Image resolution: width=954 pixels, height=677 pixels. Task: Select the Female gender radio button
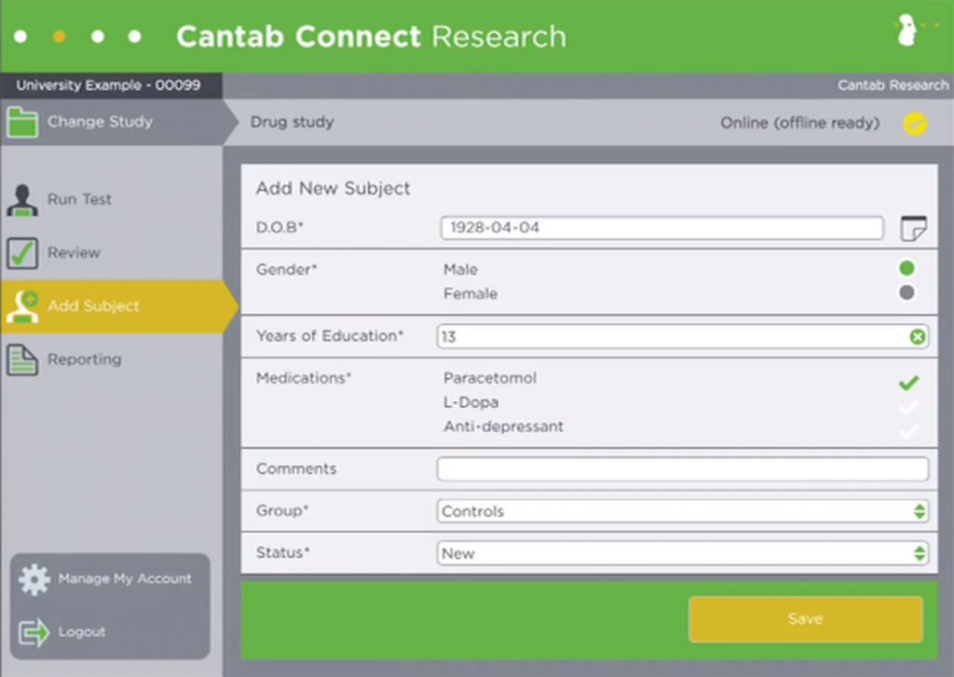coord(908,292)
